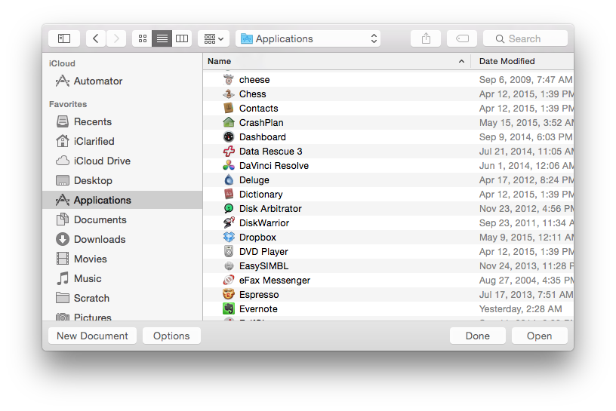The width and height of the screenshot is (616, 411).
Task: Click the Dictionary app icon
Action: pos(229,194)
